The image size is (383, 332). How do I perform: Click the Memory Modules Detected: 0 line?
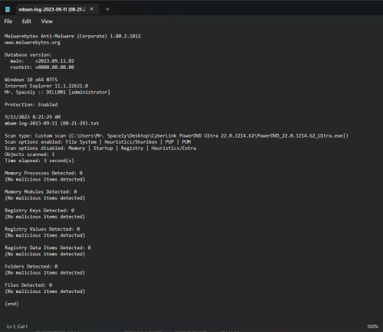coord(41,192)
